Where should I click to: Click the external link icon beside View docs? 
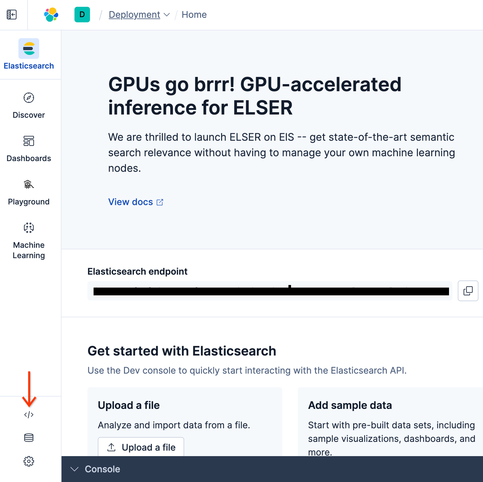coord(160,202)
